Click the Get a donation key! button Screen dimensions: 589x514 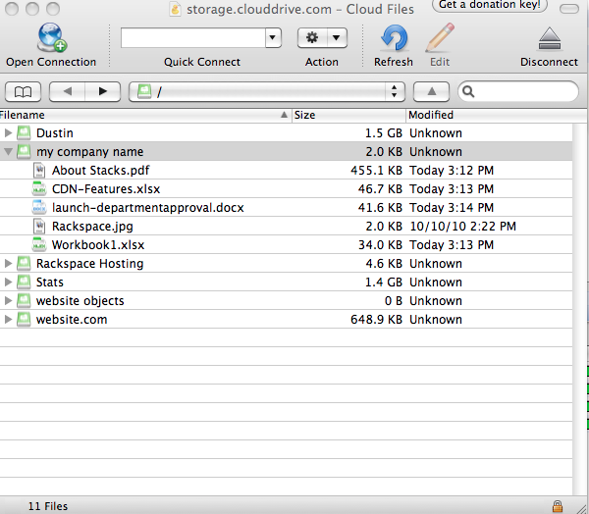(490, 5)
